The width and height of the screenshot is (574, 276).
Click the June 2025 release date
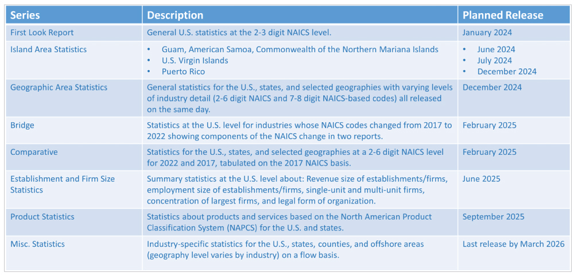pos(481,180)
